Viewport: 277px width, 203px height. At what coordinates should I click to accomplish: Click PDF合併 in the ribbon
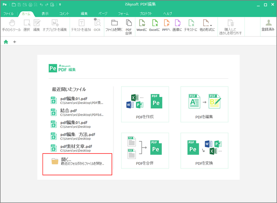click(128, 27)
